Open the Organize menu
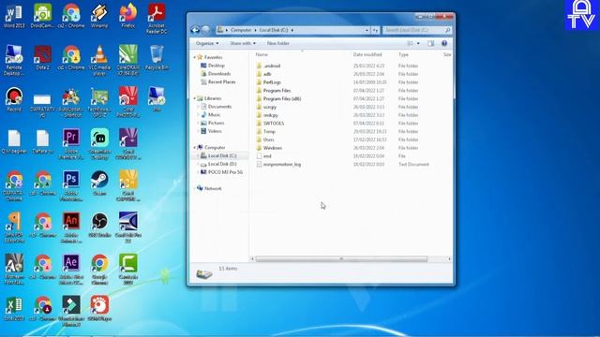This screenshot has height=337, width=600. [x=207, y=43]
